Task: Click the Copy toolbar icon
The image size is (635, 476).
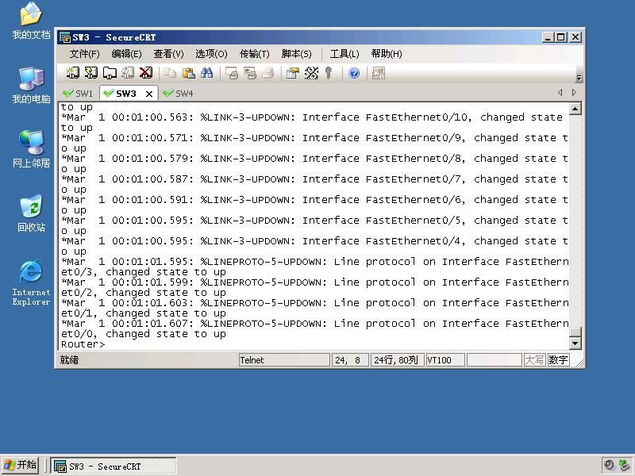Action: (x=170, y=73)
